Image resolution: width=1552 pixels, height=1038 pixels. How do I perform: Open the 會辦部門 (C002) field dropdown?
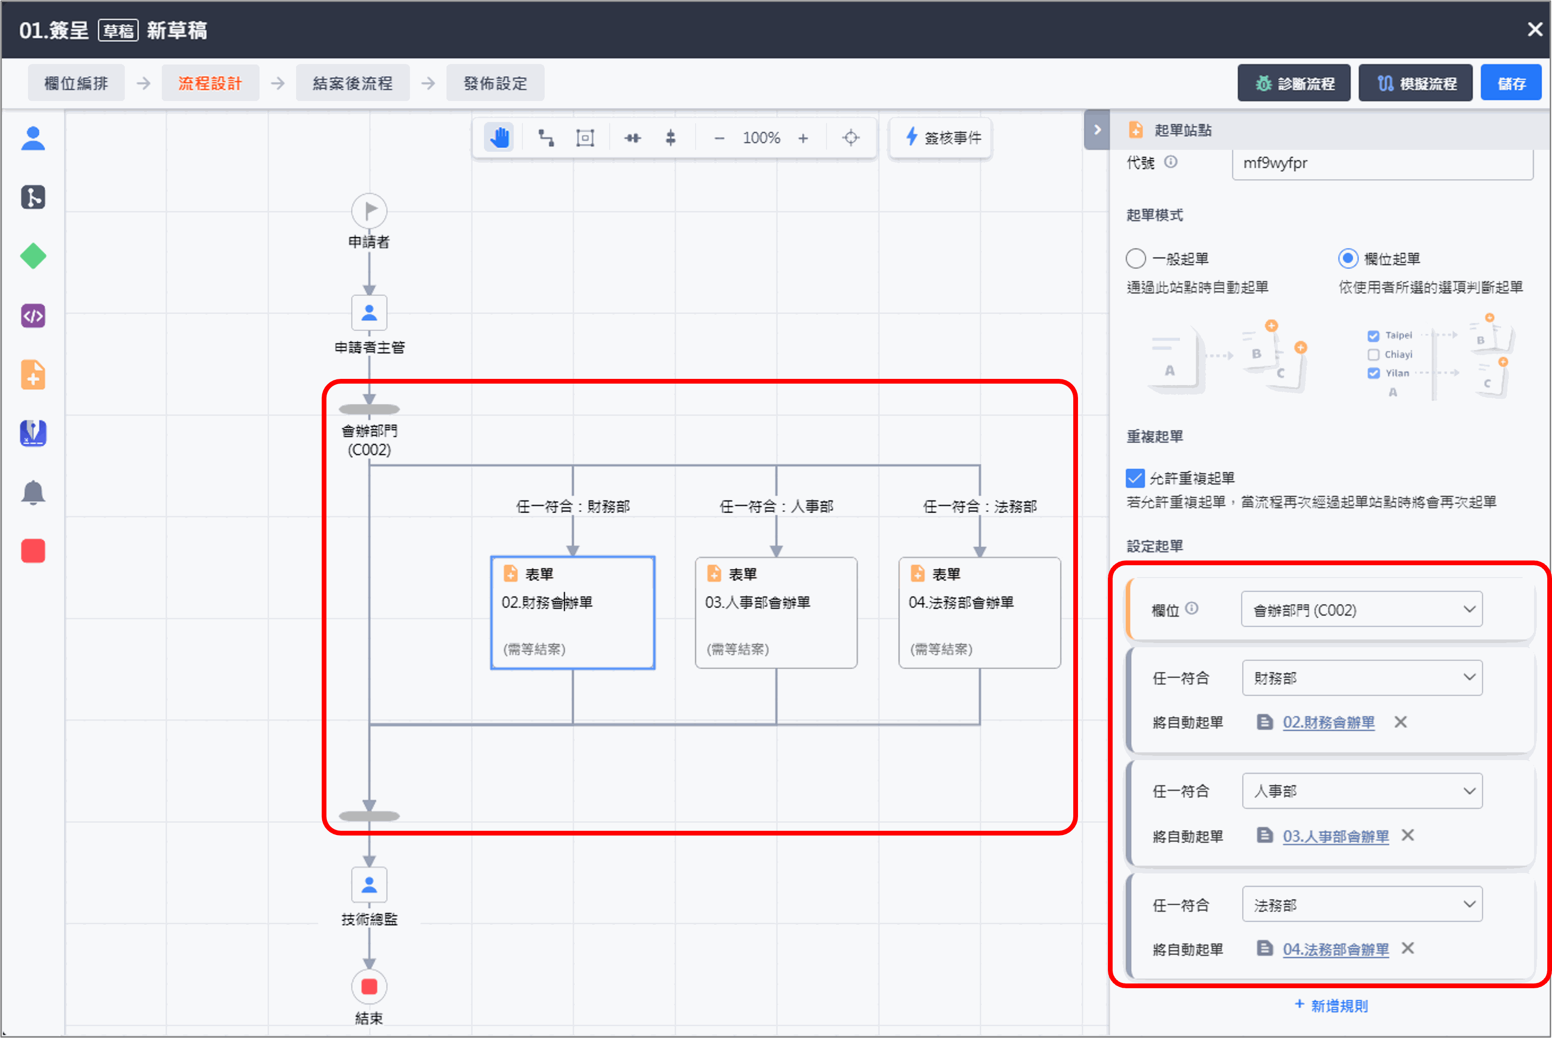point(1361,610)
